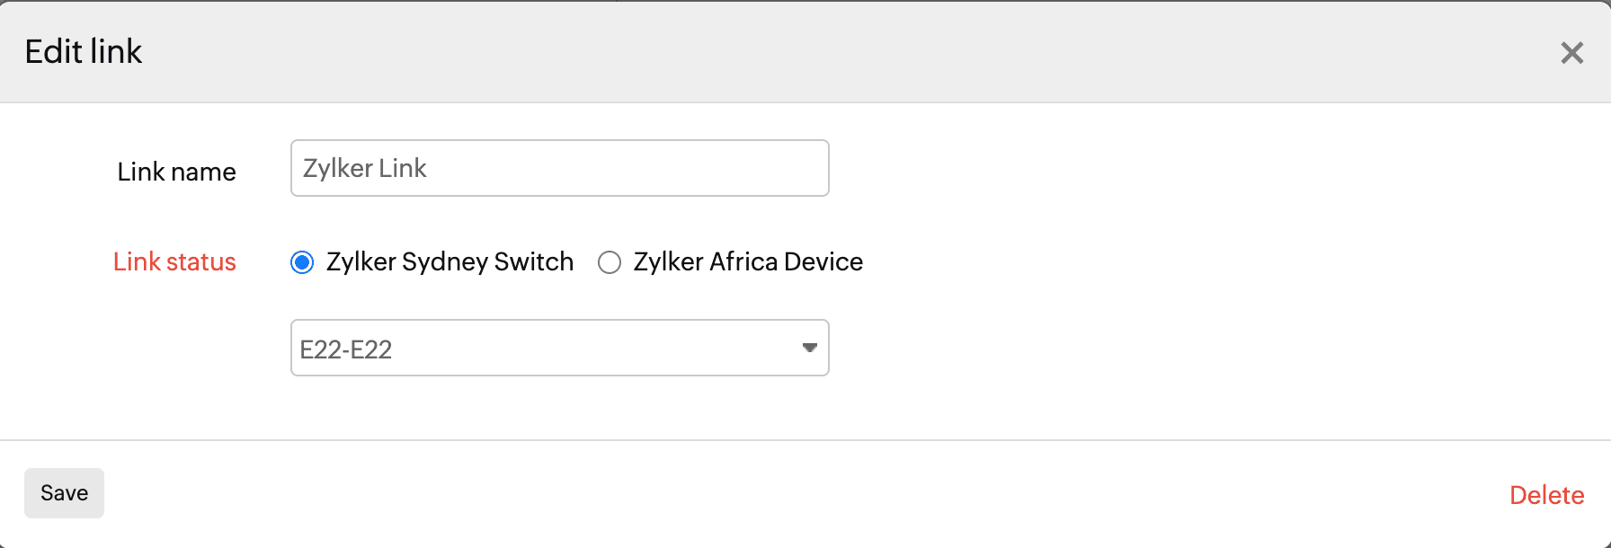Click empty header bar beside the title
1611x548 pixels.
click(809, 52)
